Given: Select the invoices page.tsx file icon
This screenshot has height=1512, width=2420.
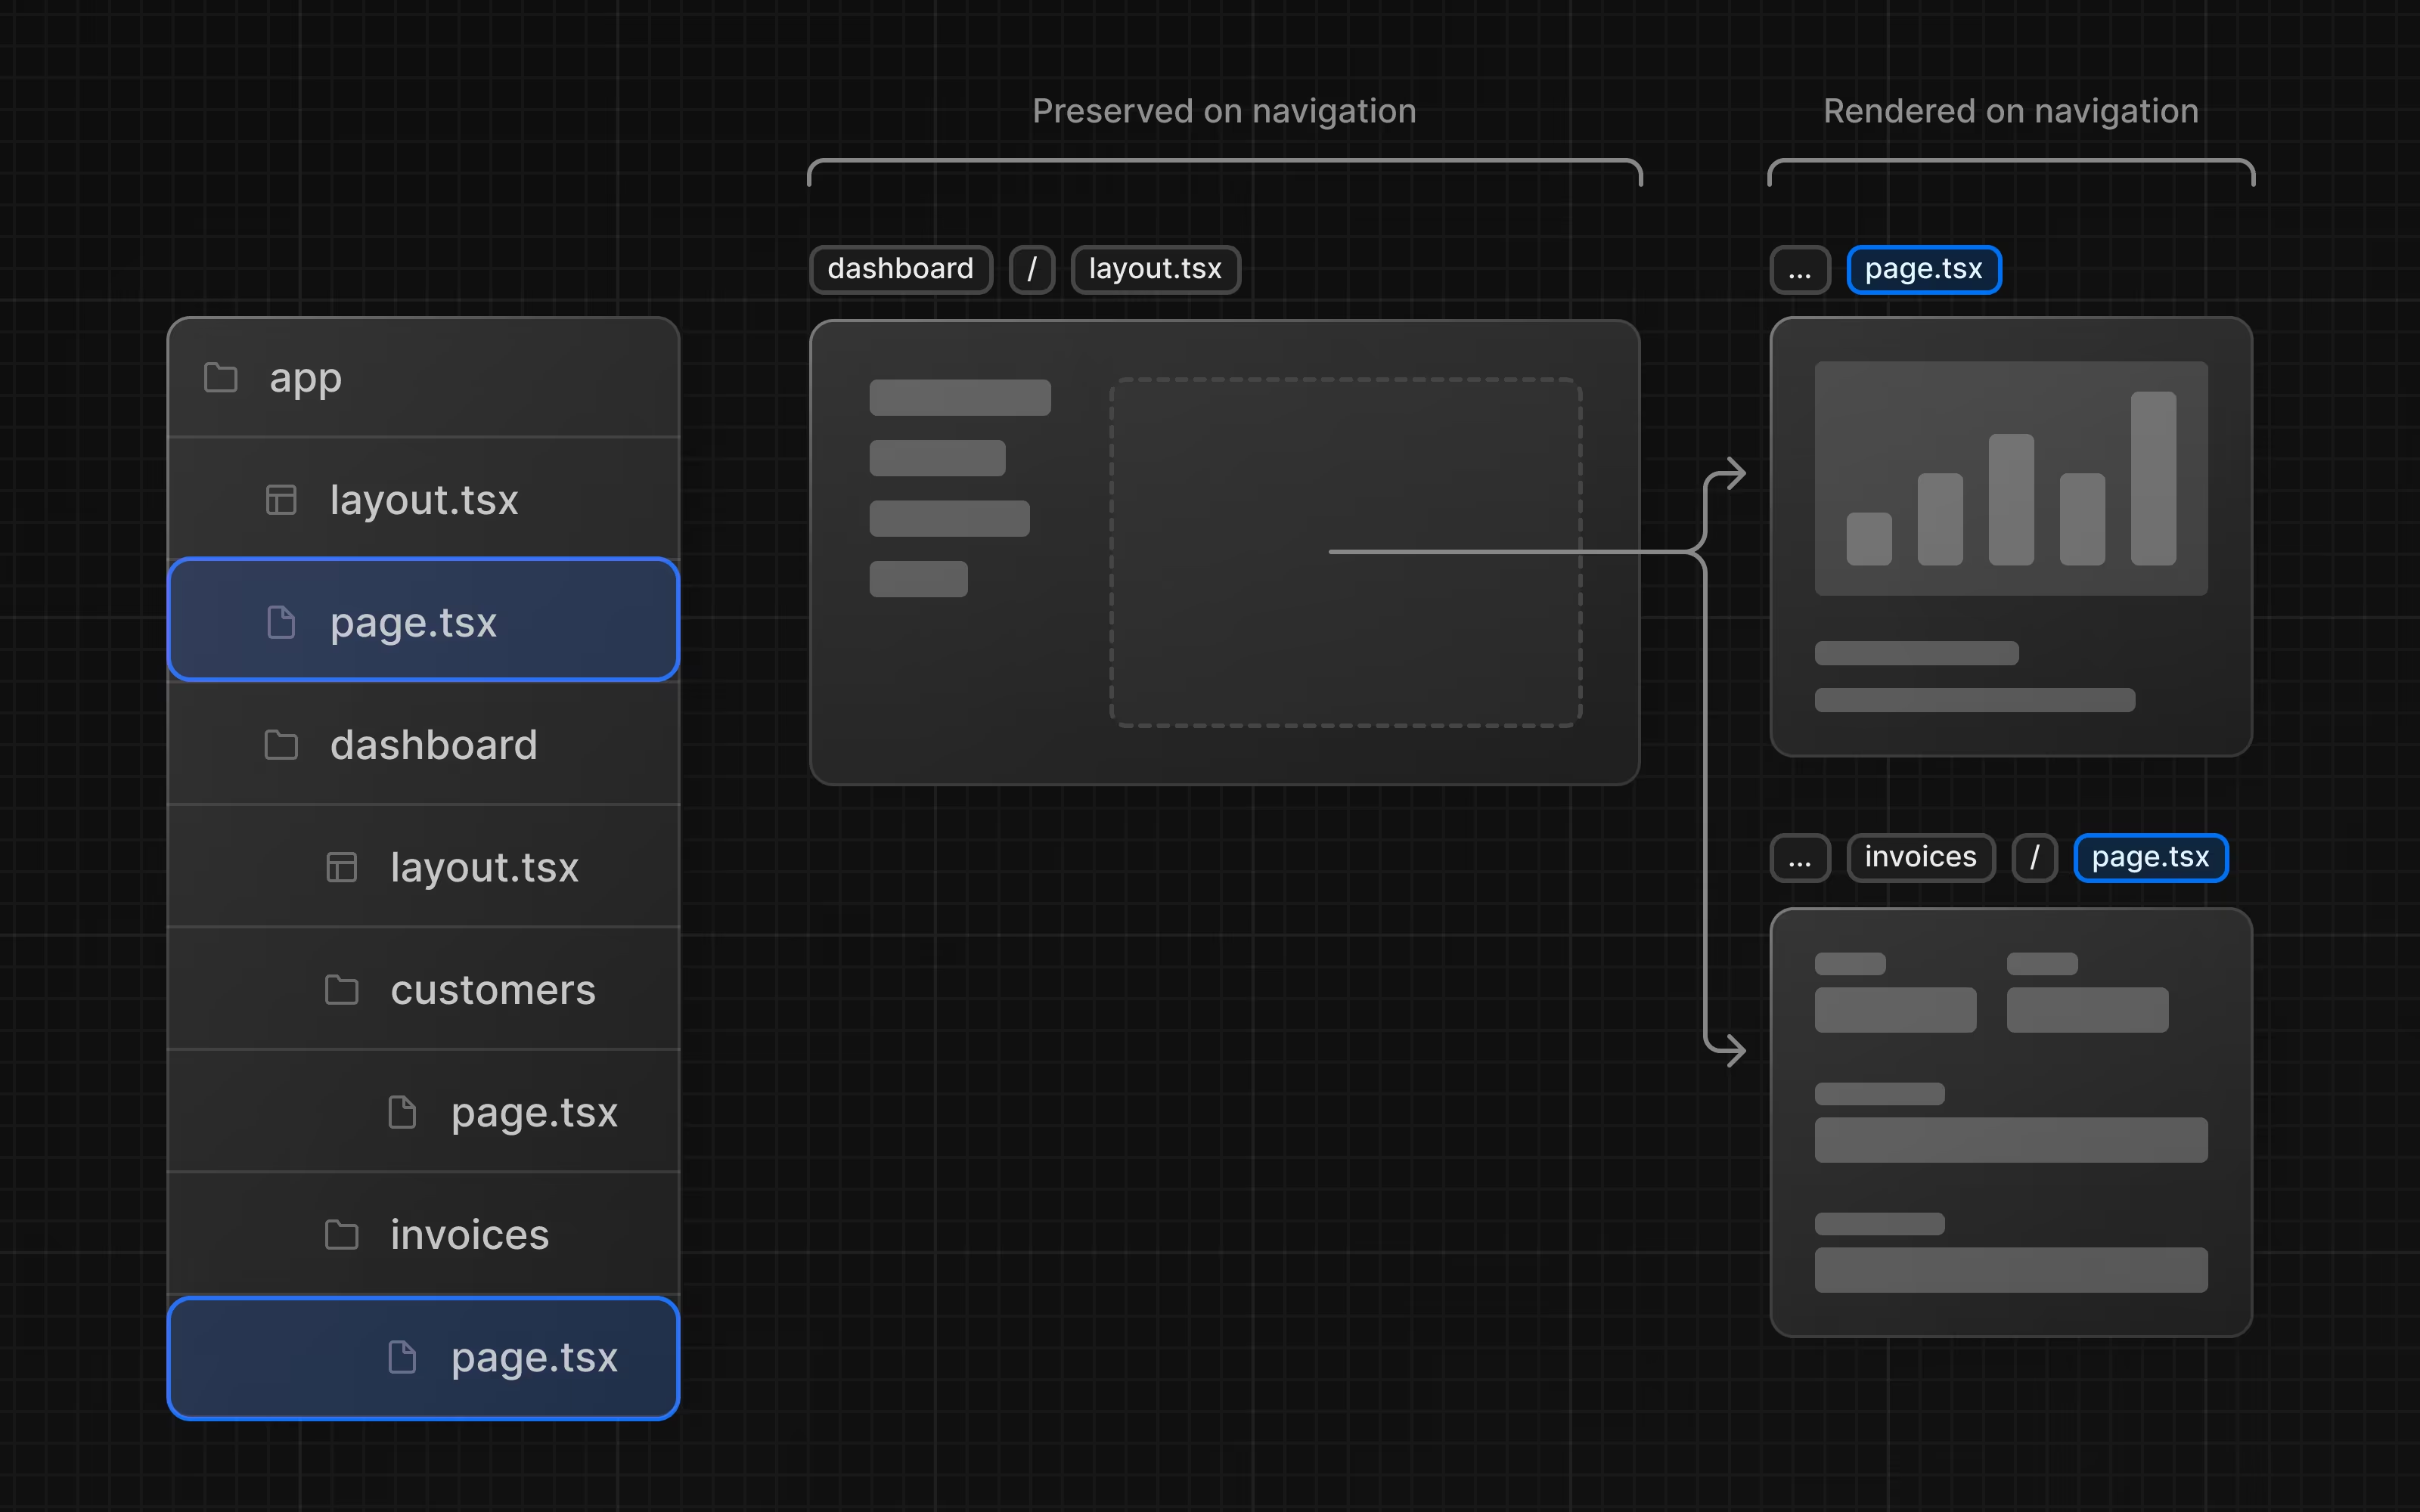Looking at the screenshot, I should pos(401,1356).
